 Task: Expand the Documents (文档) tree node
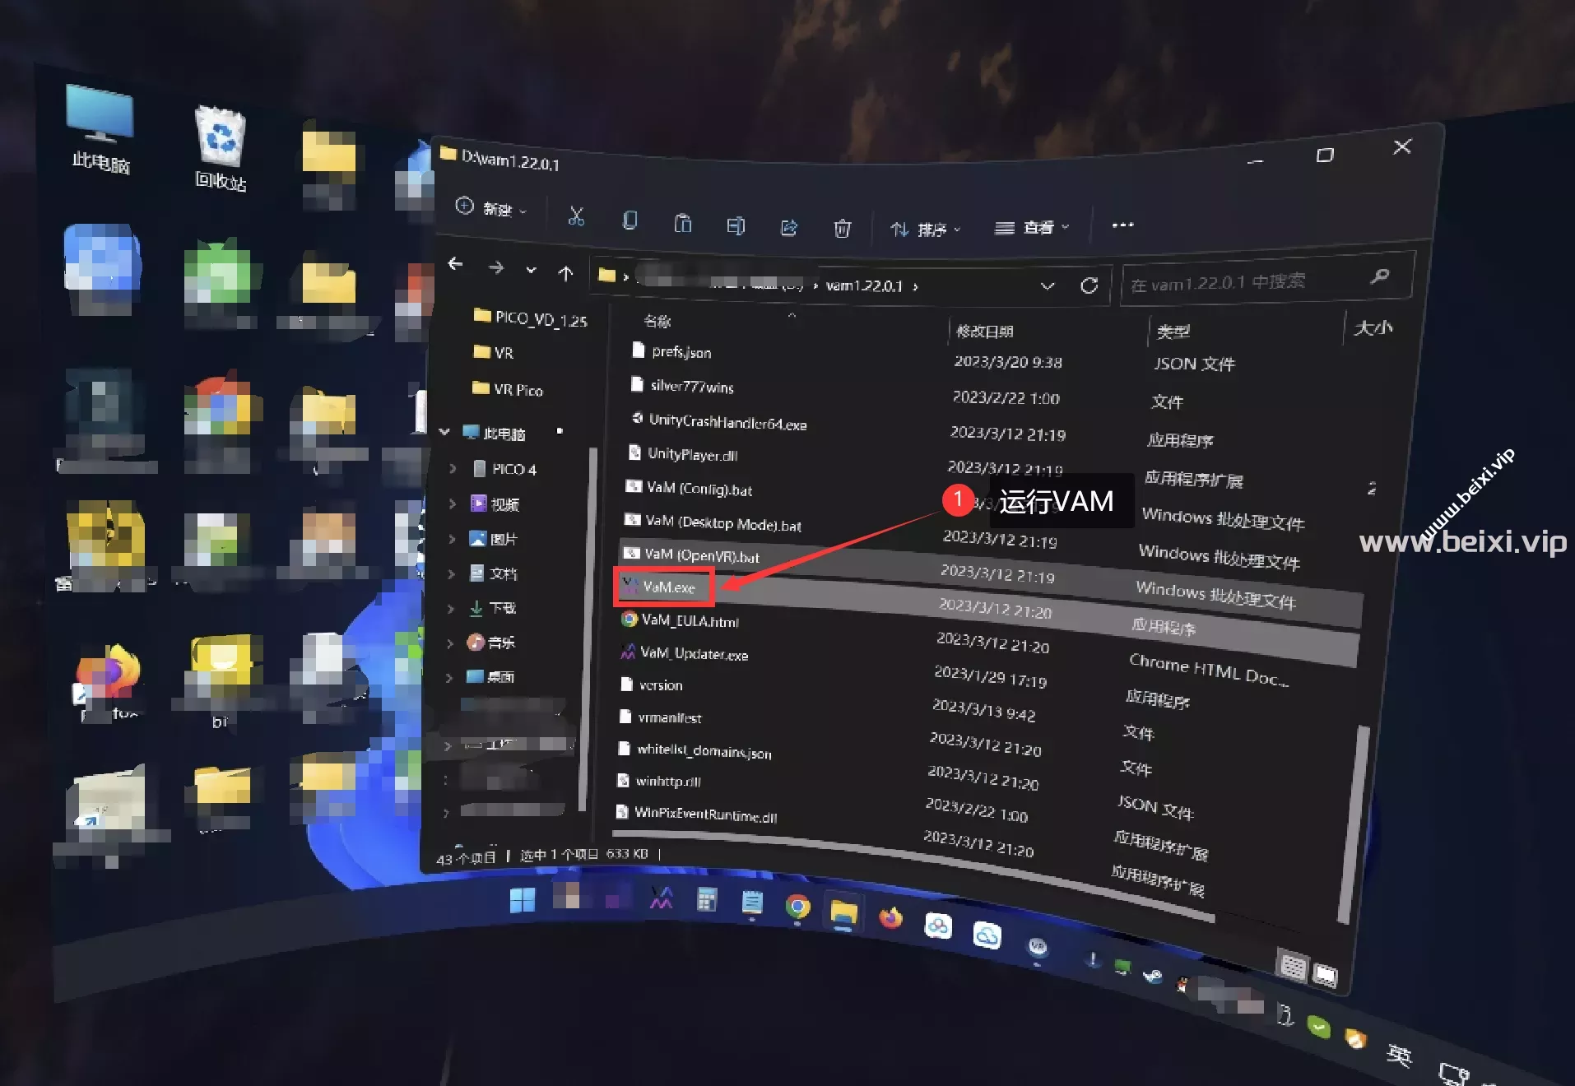(x=451, y=573)
